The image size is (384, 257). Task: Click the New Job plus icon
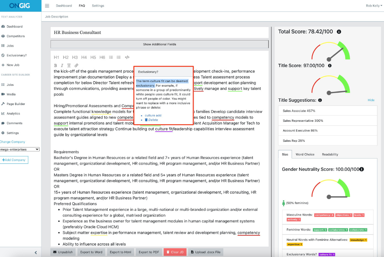click(3, 65)
